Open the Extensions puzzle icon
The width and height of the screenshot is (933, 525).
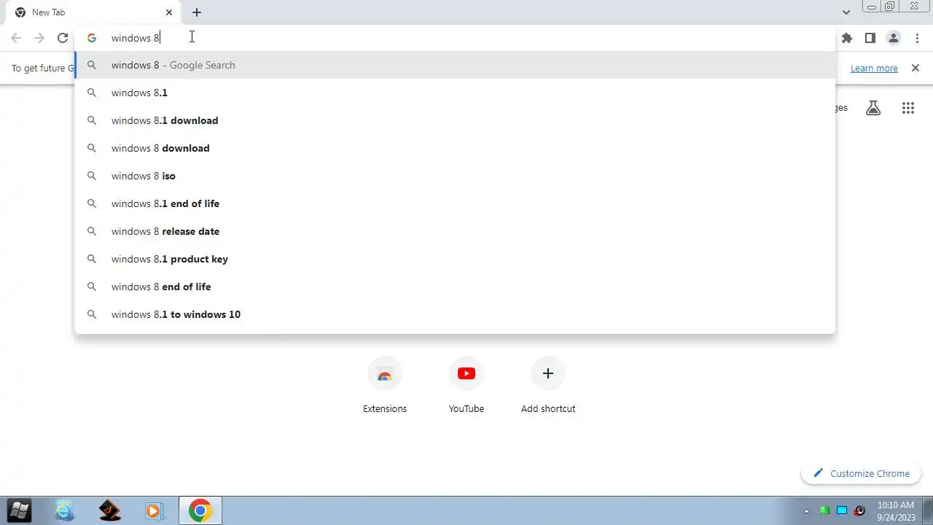click(x=847, y=38)
